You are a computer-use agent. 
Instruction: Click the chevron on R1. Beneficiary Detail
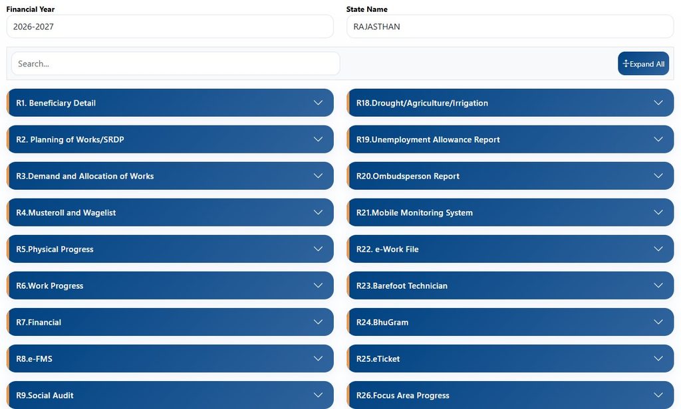[x=318, y=103]
